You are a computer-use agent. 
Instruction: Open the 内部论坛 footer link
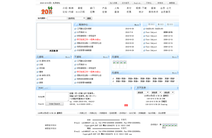[x=93, y=113]
